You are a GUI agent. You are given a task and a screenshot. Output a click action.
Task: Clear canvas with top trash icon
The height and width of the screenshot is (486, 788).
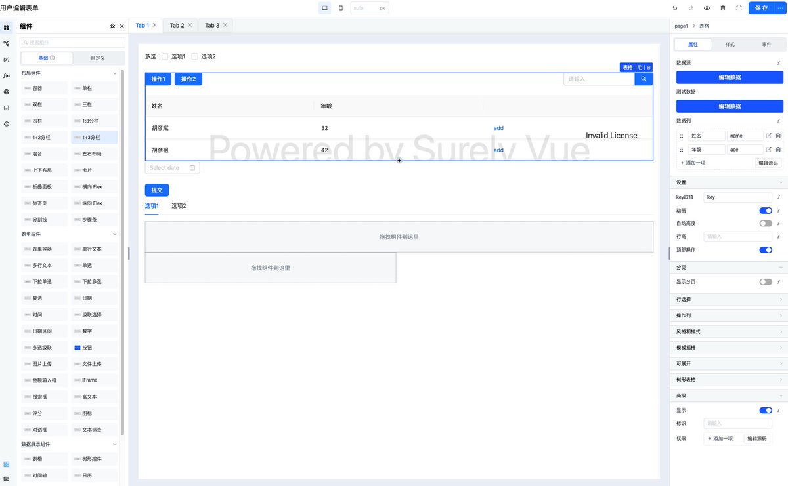tap(723, 8)
